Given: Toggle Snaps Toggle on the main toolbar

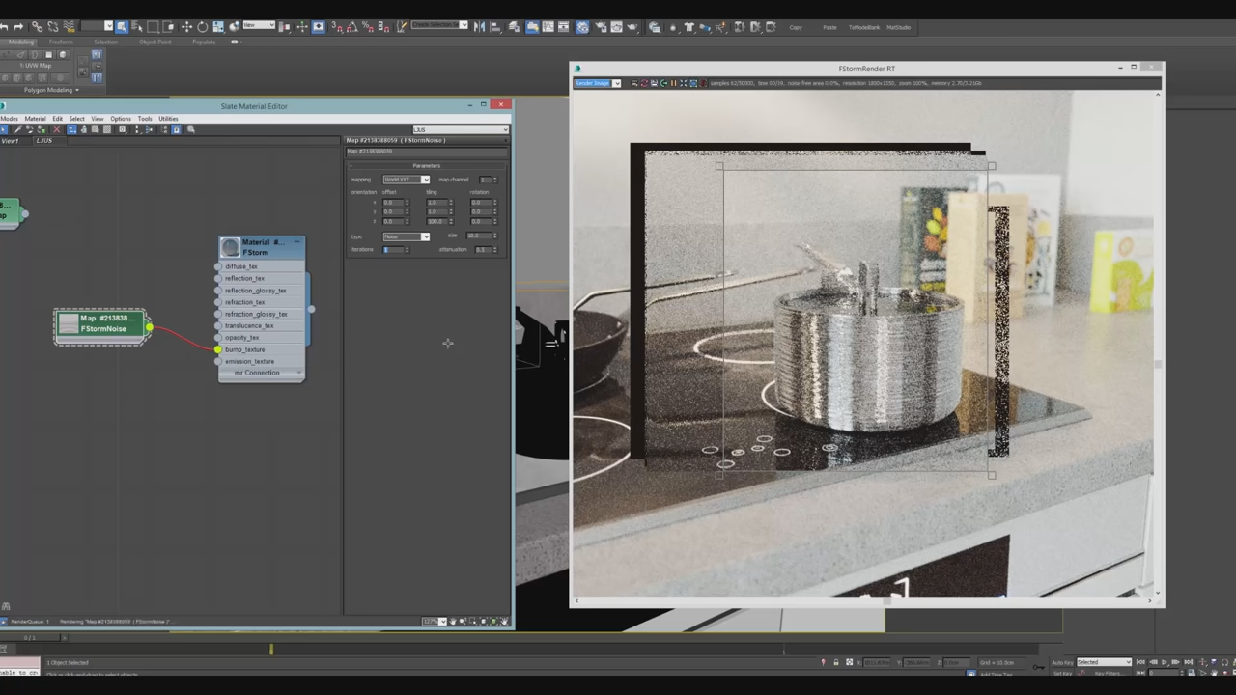Looking at the screenshot, I should tap(337, 27).
